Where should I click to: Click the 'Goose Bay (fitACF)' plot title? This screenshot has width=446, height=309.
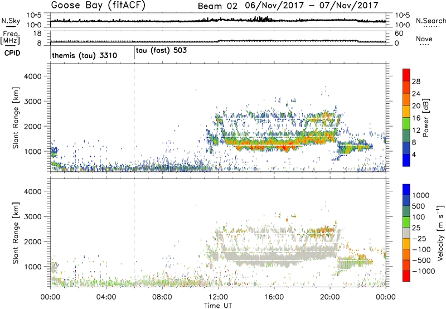[x=98, y=6]
